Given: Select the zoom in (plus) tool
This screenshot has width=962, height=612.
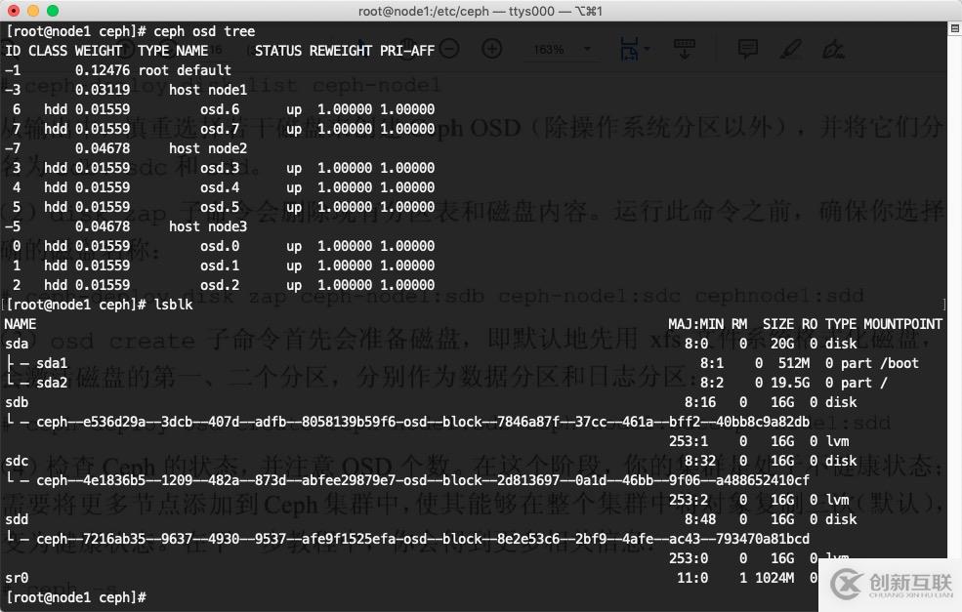Looking at the screenshot, I should 492,48.
